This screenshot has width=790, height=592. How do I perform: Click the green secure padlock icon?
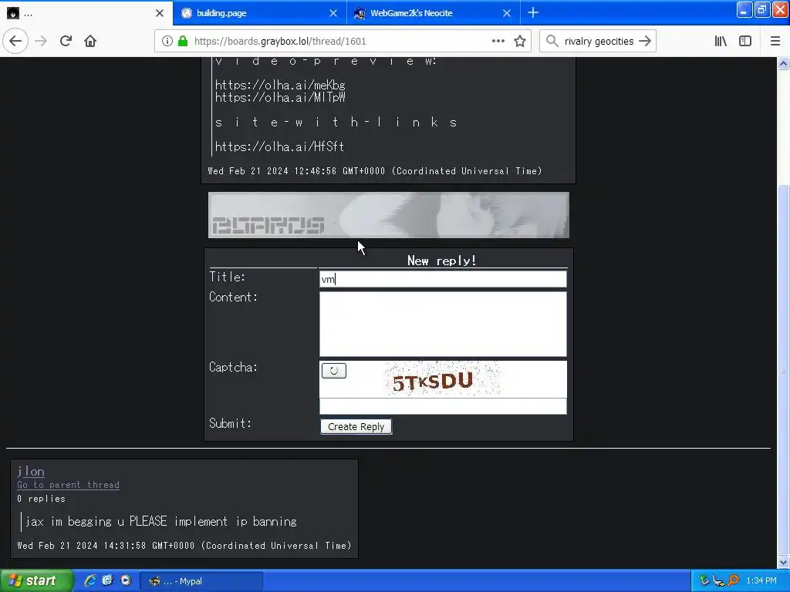(x=183, y=42)
